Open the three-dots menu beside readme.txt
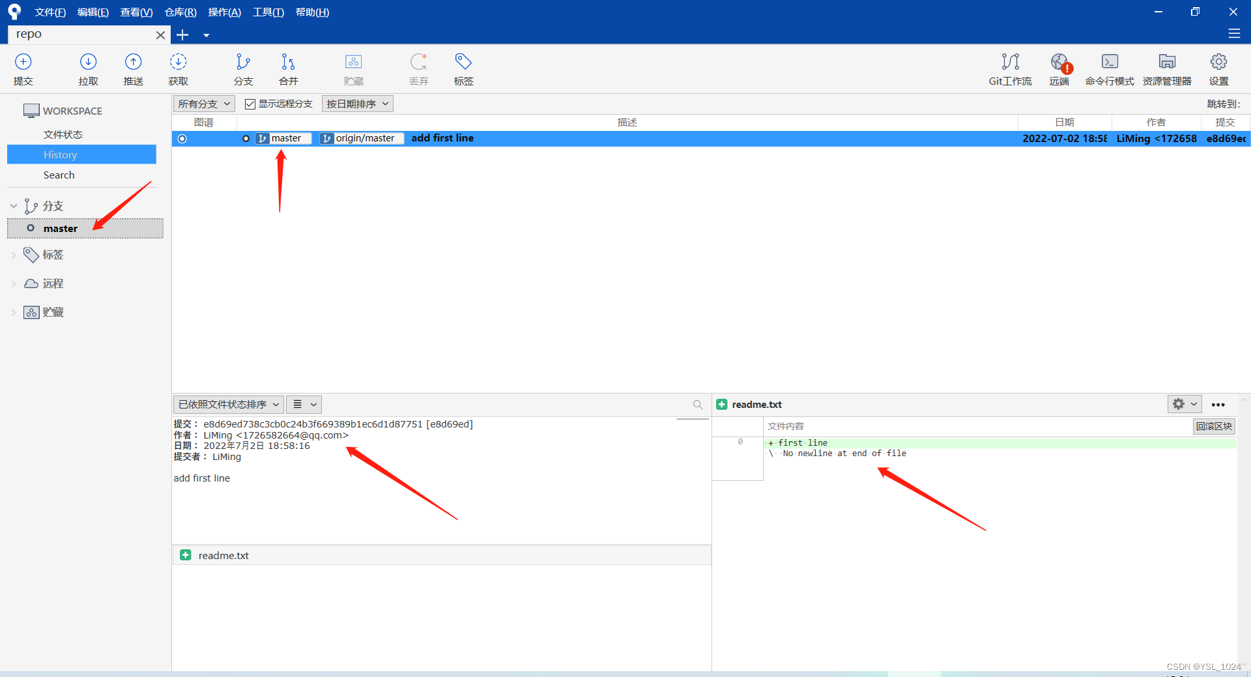Viewport: 1251px width, 677px height. 1218,405
